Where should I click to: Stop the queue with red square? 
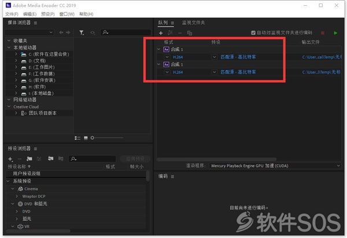(323, 33)
